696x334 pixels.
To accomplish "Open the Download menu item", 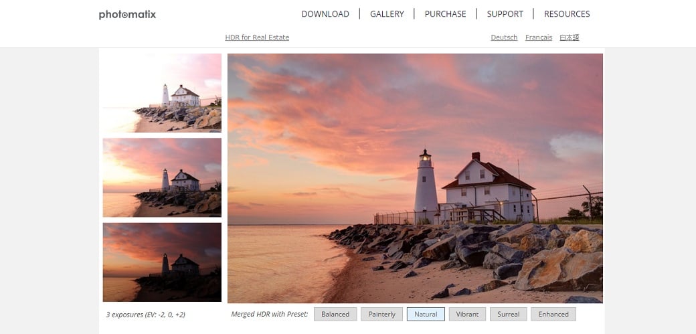I will (325, 14).
